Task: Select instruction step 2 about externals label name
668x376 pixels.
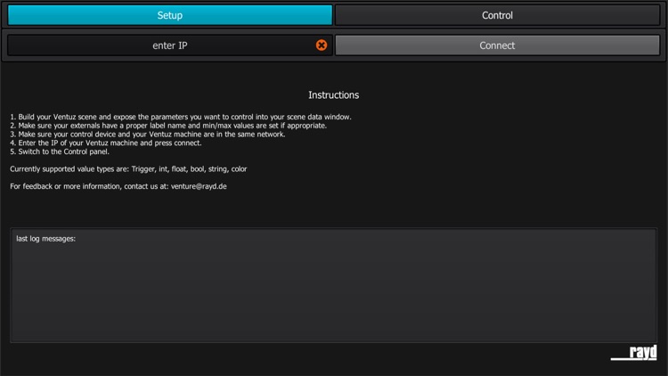Action: coord(168,126)
